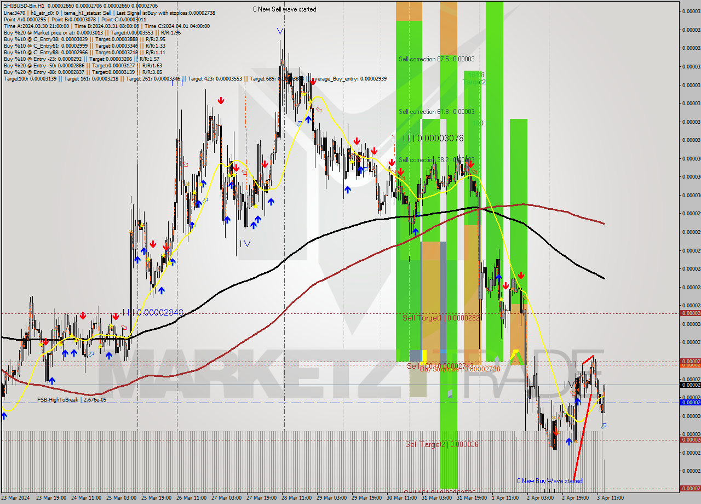
Task: Select the 'Sell Target2 | 0.000026' label
Action: tap(442, 444)
